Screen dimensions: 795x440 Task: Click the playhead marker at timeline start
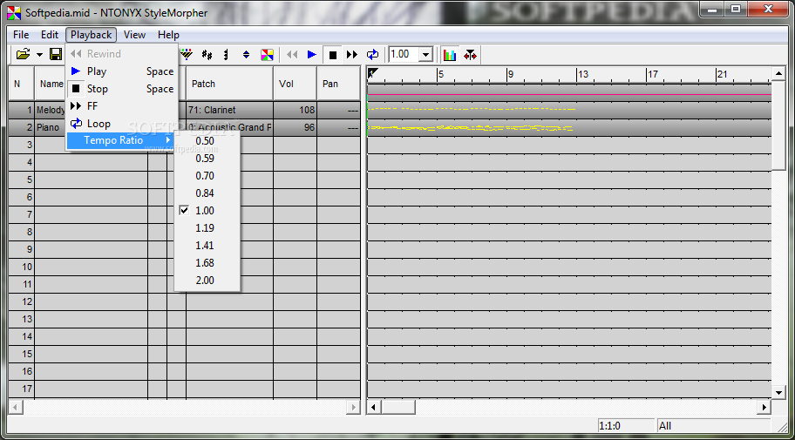(372, 73)
